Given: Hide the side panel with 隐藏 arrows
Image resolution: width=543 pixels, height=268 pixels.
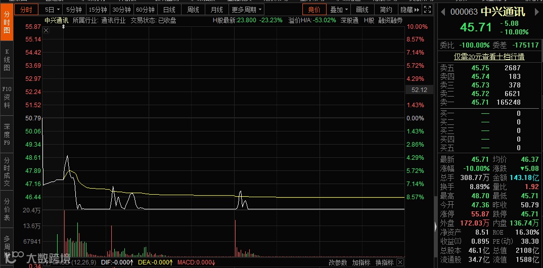Looking at the screenshot, I should 410,10.
